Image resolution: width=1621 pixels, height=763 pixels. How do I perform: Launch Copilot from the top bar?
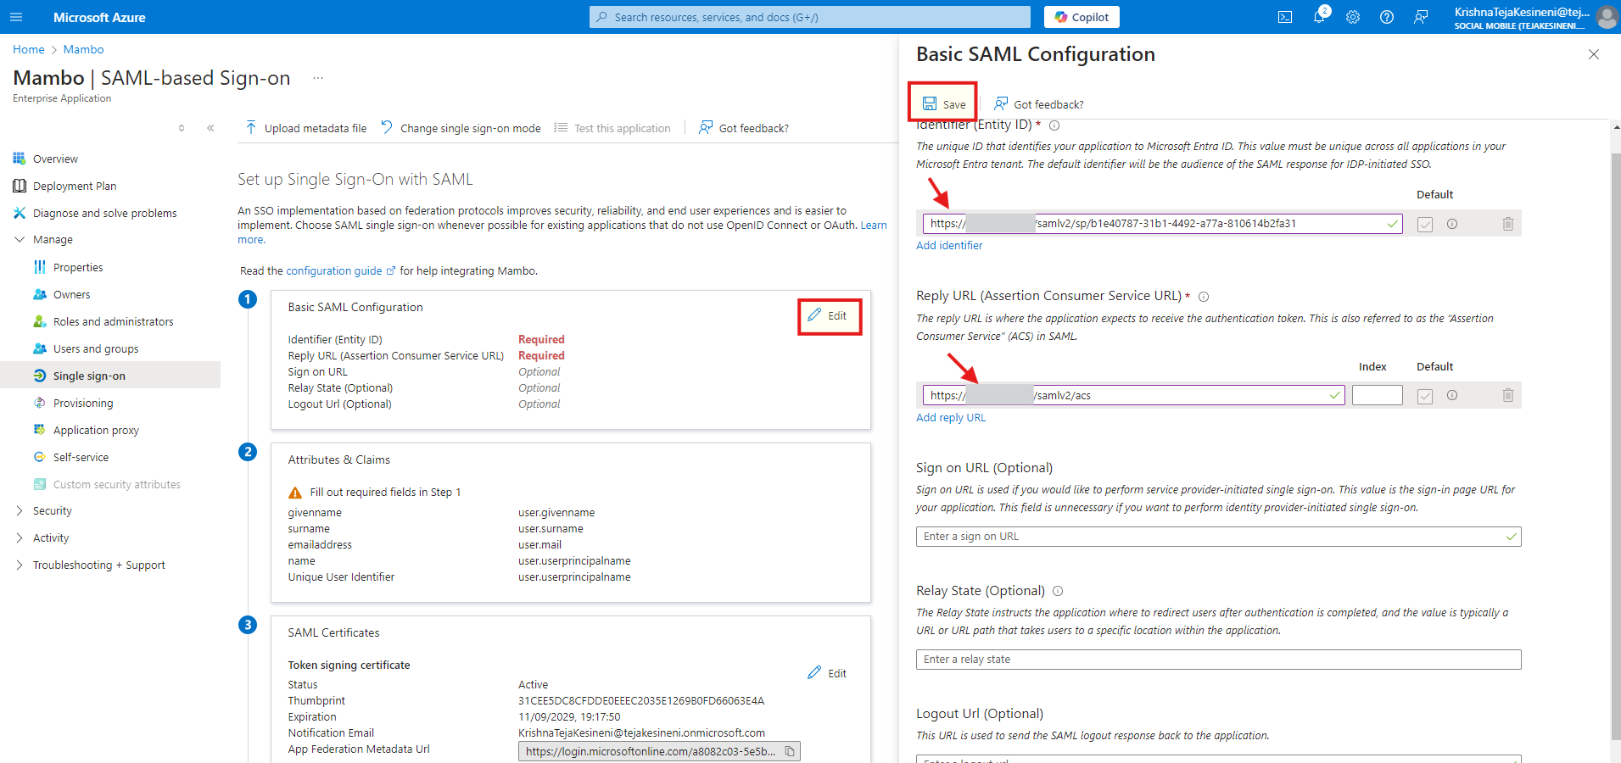click(1082, 17)
